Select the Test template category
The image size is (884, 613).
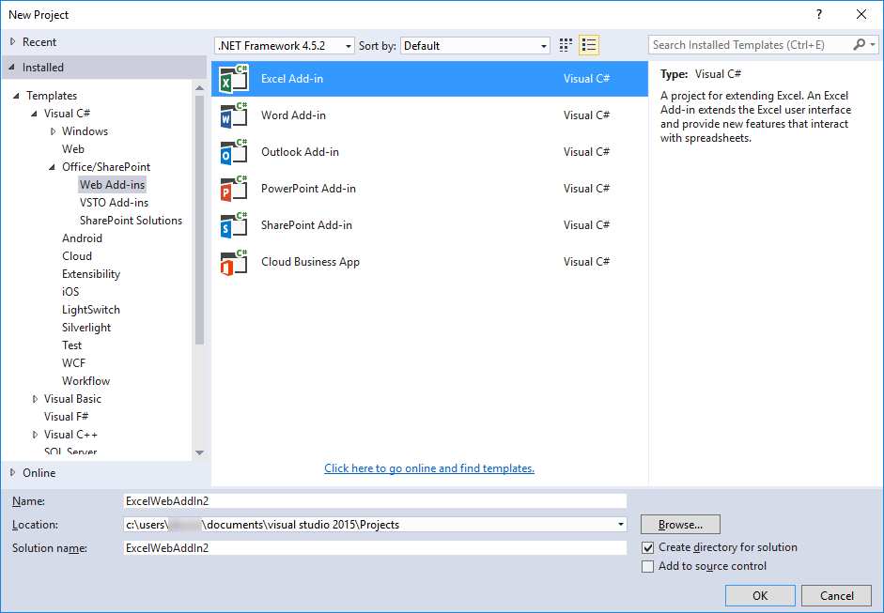tap(71, 345)
